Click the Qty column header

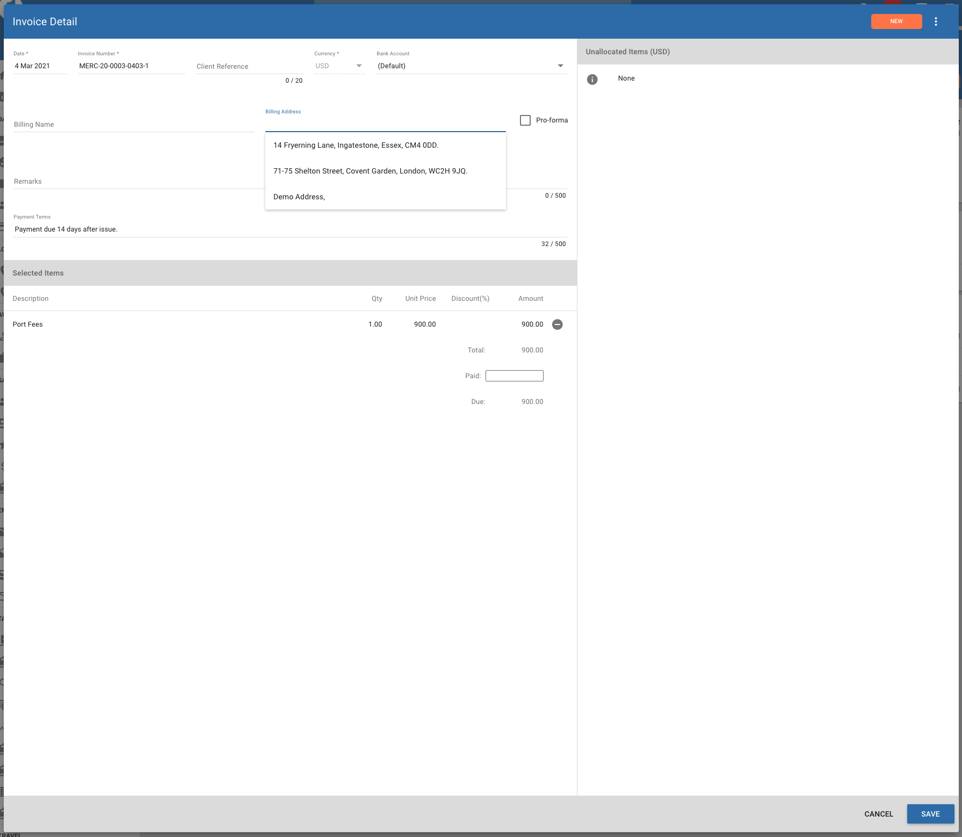[x=377, y=299]
